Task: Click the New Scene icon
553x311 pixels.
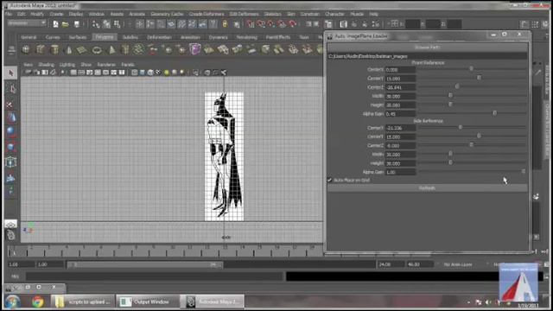Action: pyautogui.click(x=55, y=24)
